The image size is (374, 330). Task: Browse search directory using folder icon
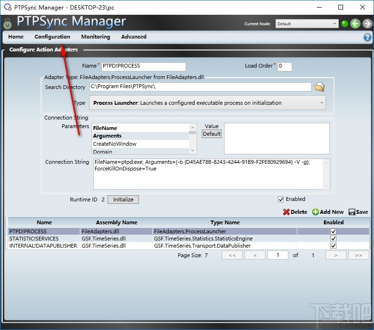point(319,87)
